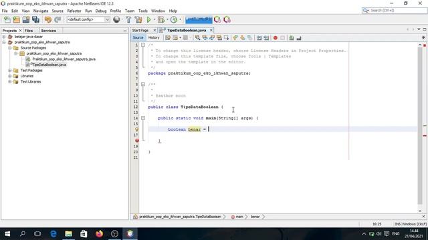428x240 pixels.
Task: Open the default config combo box
Action: [88, 19]
